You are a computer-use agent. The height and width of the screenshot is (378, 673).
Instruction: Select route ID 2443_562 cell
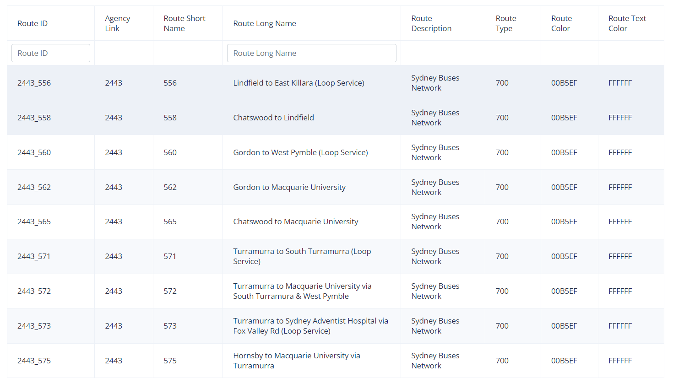[x=34, y=187]
